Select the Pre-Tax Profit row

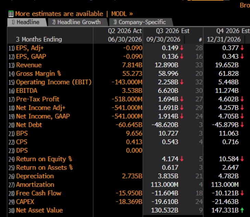pos(38,99)
